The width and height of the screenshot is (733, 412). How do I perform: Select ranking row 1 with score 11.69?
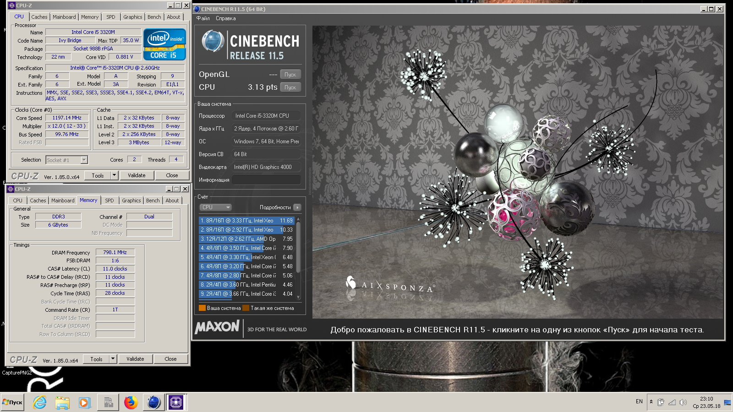247,221
